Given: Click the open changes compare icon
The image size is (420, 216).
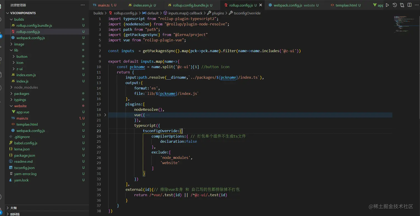Looking at the screenshot, I should pos(402,5).
